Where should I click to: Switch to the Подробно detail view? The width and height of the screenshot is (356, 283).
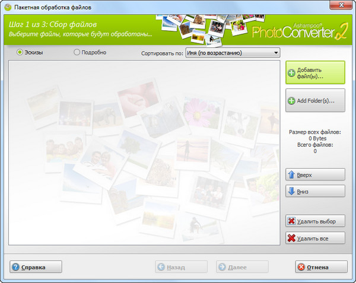[x=77, y=52]
